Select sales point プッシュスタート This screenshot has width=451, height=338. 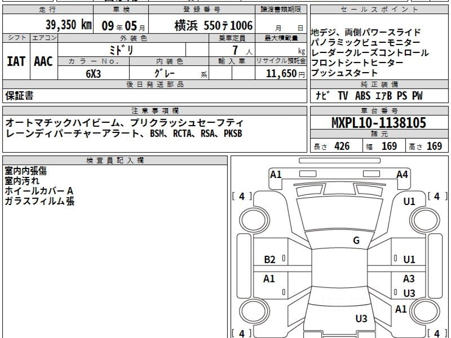point(345,73)
